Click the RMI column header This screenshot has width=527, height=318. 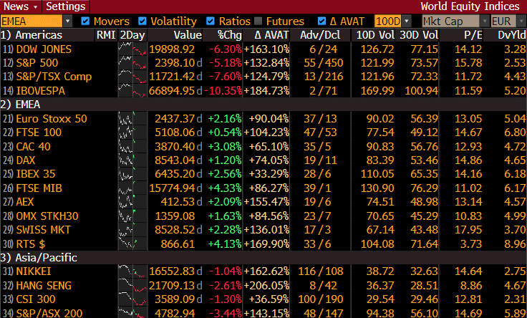[x=106, y=35]
